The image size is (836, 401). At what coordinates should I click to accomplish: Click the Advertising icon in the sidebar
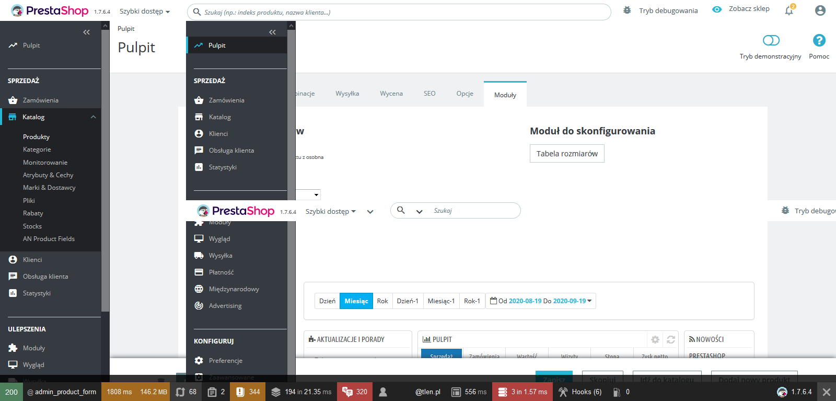click(x=199, y=306)
